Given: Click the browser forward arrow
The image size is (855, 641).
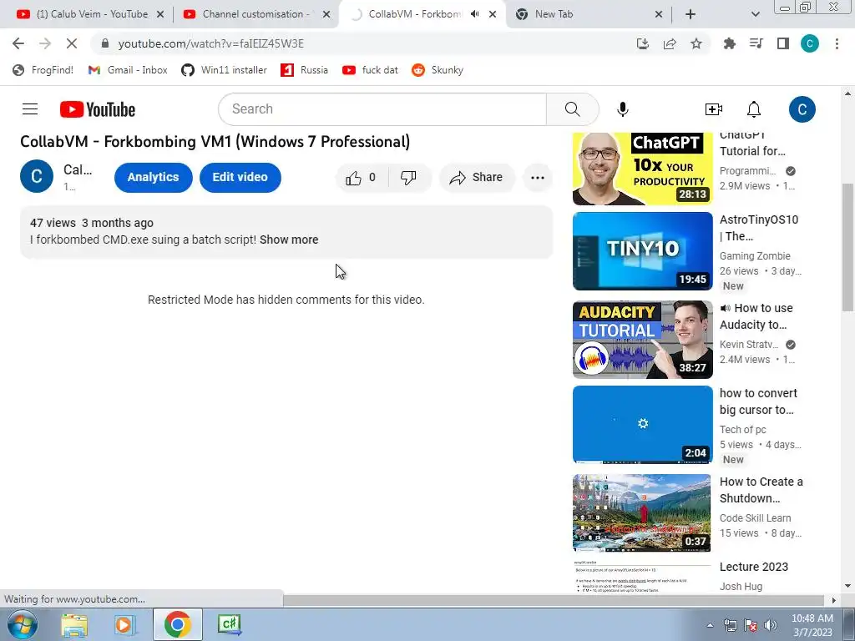Looking at the screenshot, I should coord(45,43).
